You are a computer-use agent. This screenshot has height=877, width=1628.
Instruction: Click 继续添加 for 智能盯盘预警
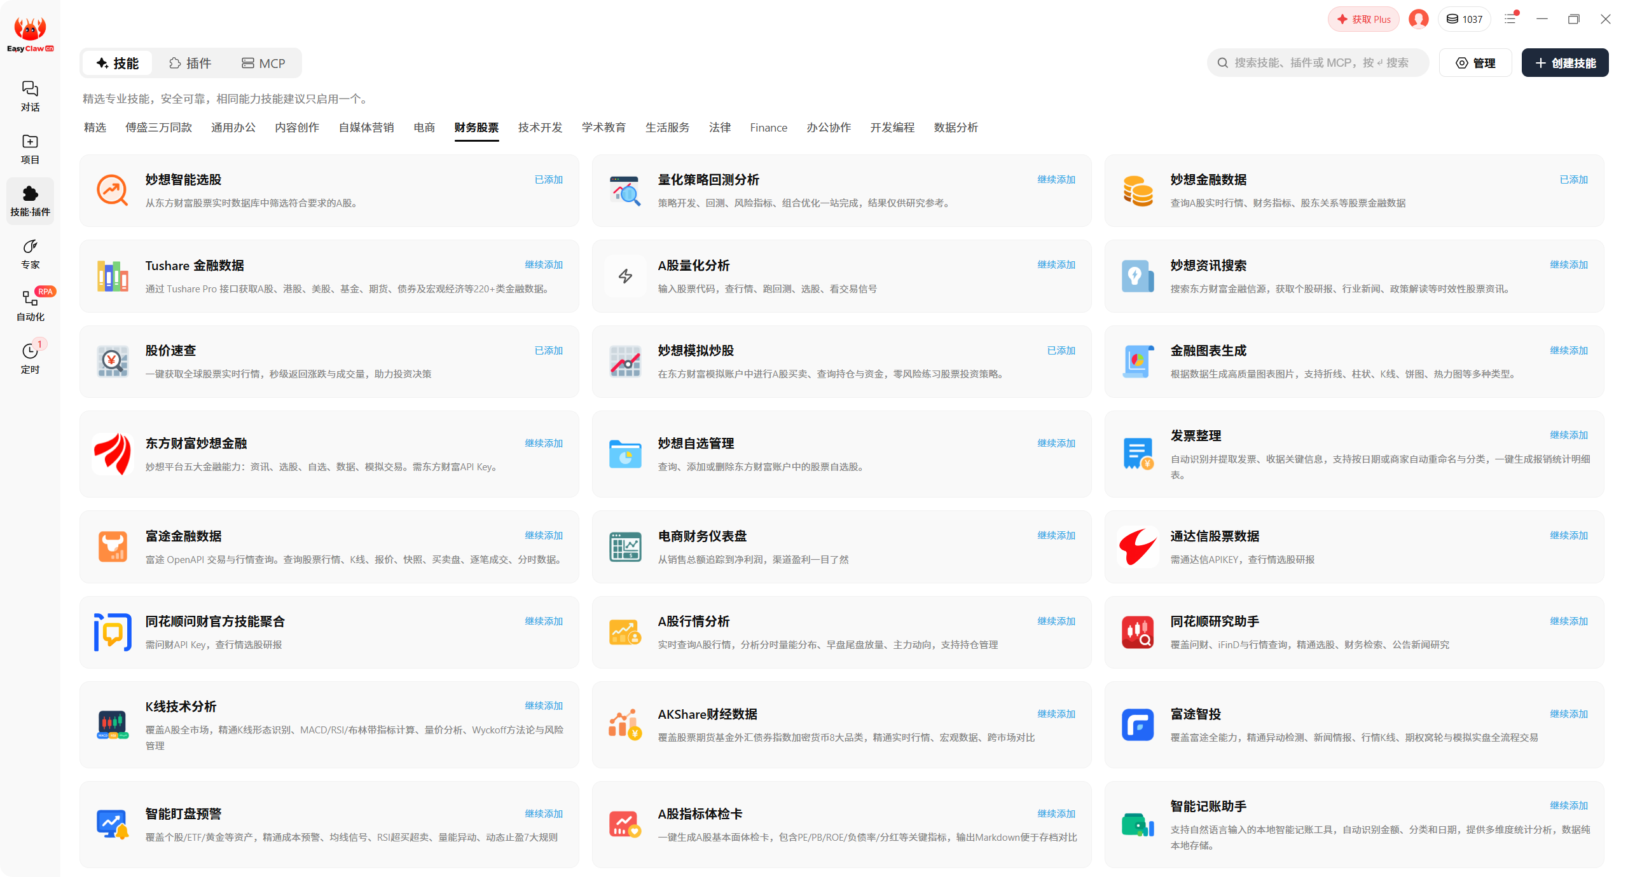click(544, 813)
